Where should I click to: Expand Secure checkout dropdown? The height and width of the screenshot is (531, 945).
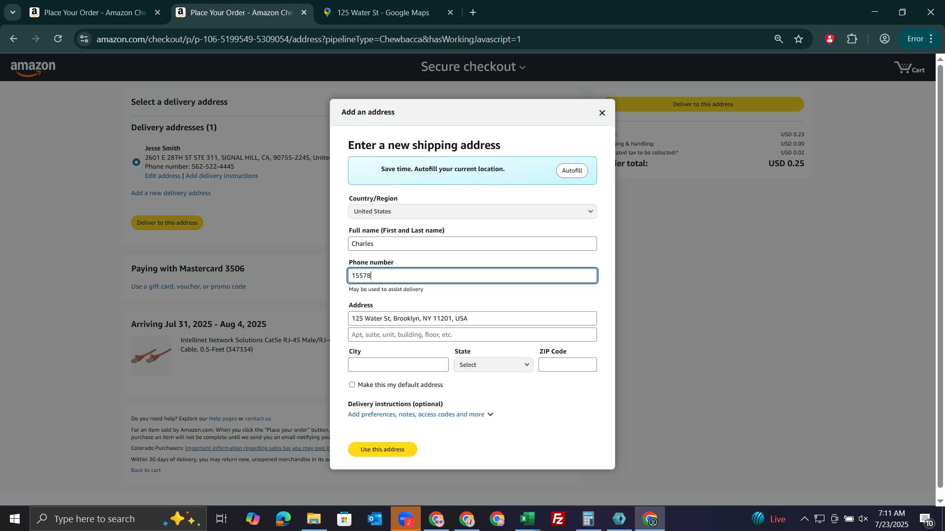(473, 67)
